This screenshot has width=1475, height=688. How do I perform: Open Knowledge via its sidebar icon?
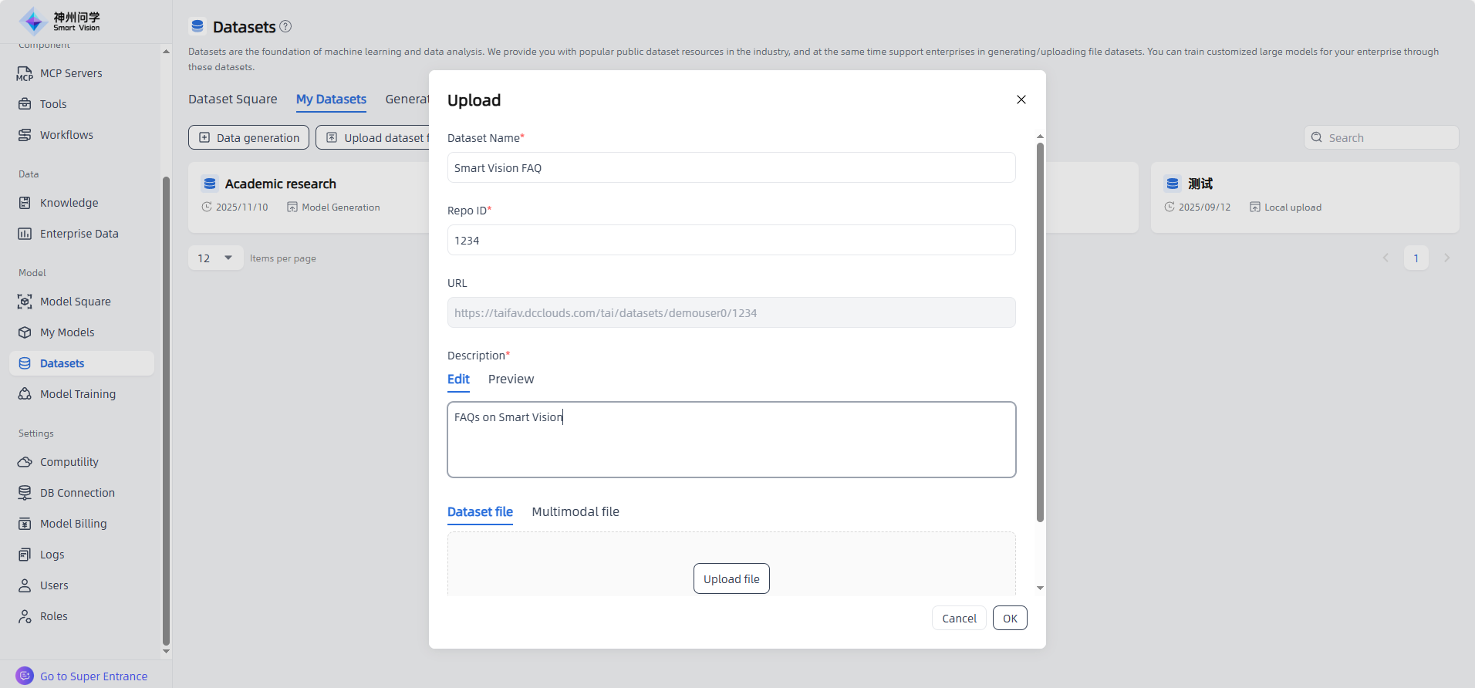[x=25, y=203]
